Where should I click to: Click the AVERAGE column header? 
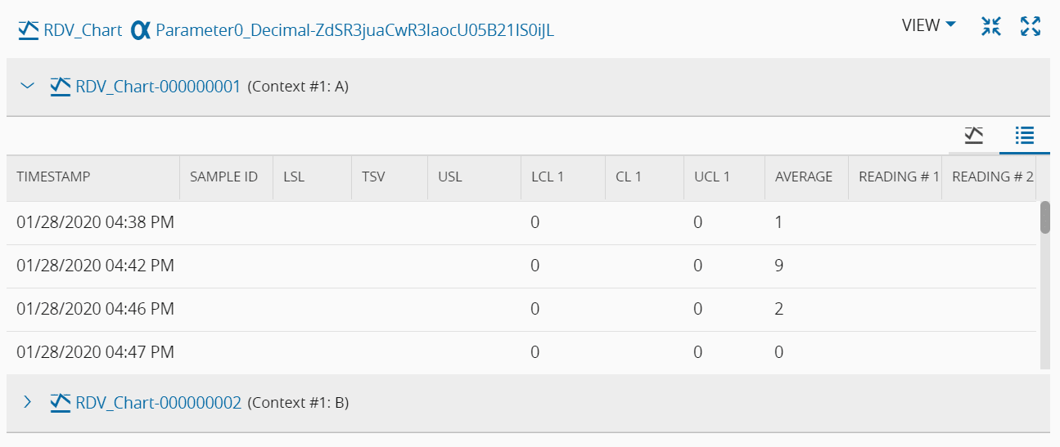(x=803, y=177)
